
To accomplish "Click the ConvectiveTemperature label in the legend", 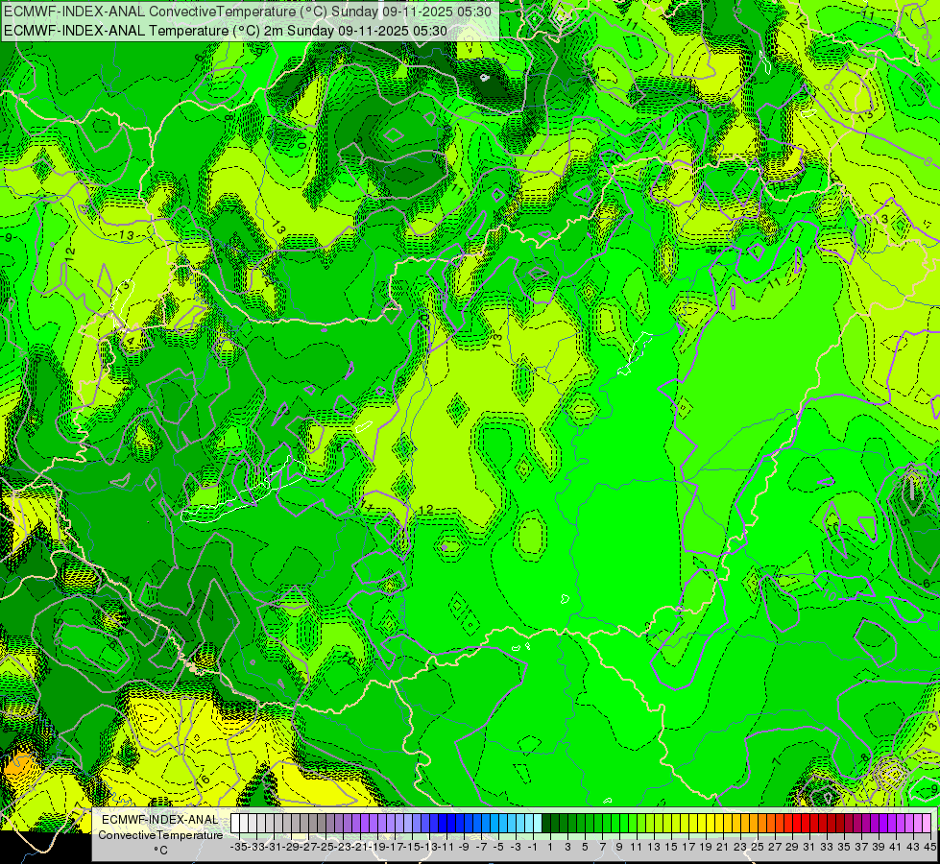I will pyautogui.click(x=160, y=834).
